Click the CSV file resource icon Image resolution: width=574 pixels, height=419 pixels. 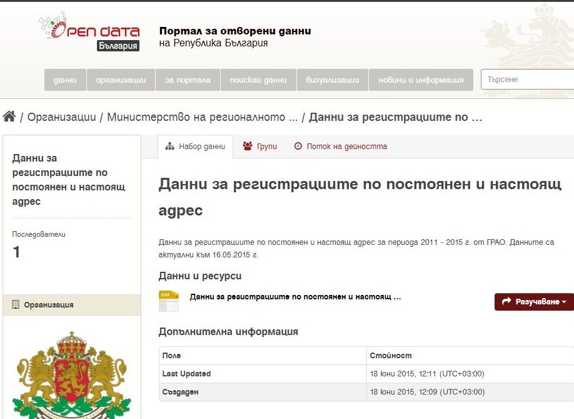(x=169, y=301)
